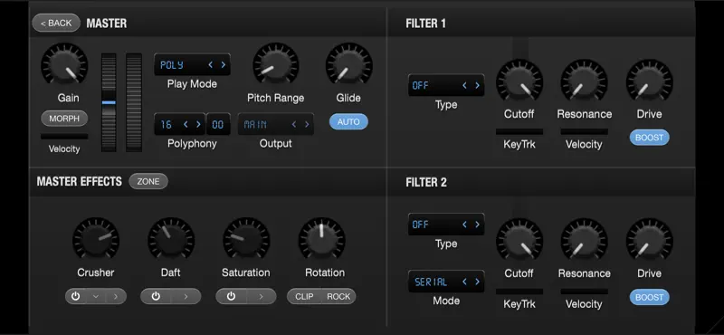The height and width of the screenshot is (335, 724).
Task: Click the Polyphony 16 value
Action: click(x=167, y=124)
